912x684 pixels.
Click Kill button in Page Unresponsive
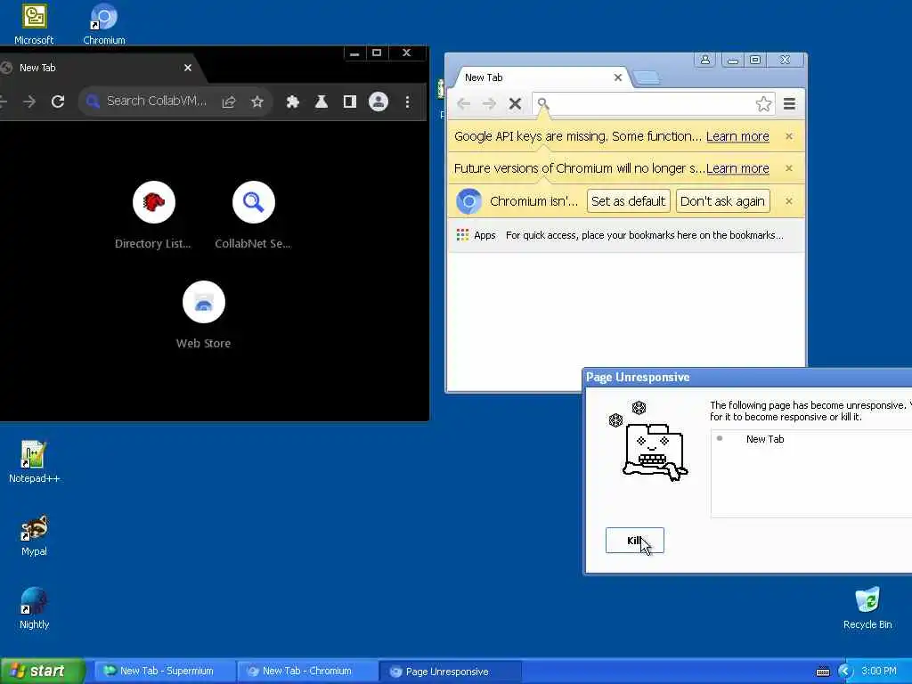coord(634,541)
